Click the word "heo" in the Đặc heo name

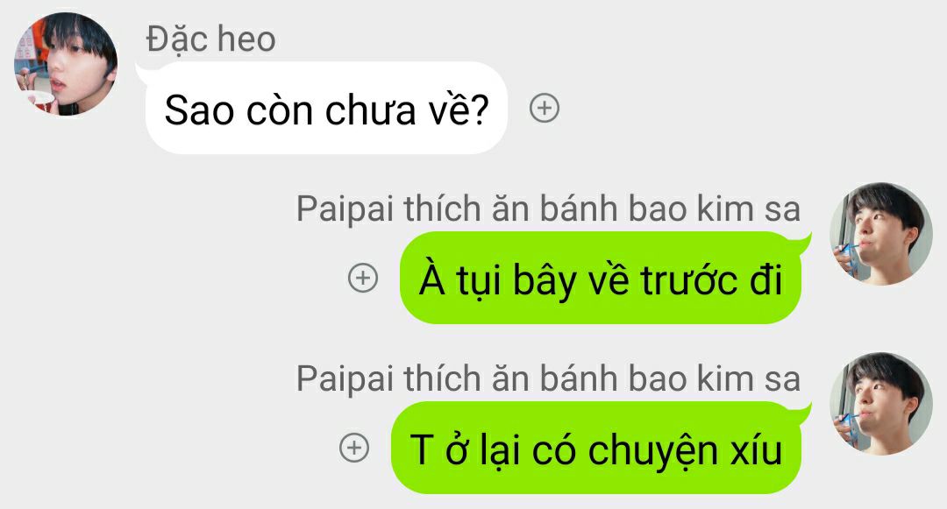pos(246,39)
